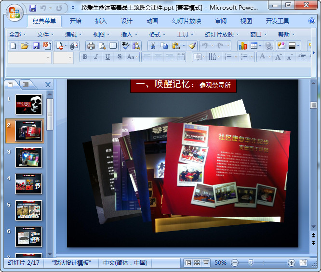Image resolution: width=321 pixels, height=272 pixels.
Task: Open the font size combo box
Action: point(63,58)
